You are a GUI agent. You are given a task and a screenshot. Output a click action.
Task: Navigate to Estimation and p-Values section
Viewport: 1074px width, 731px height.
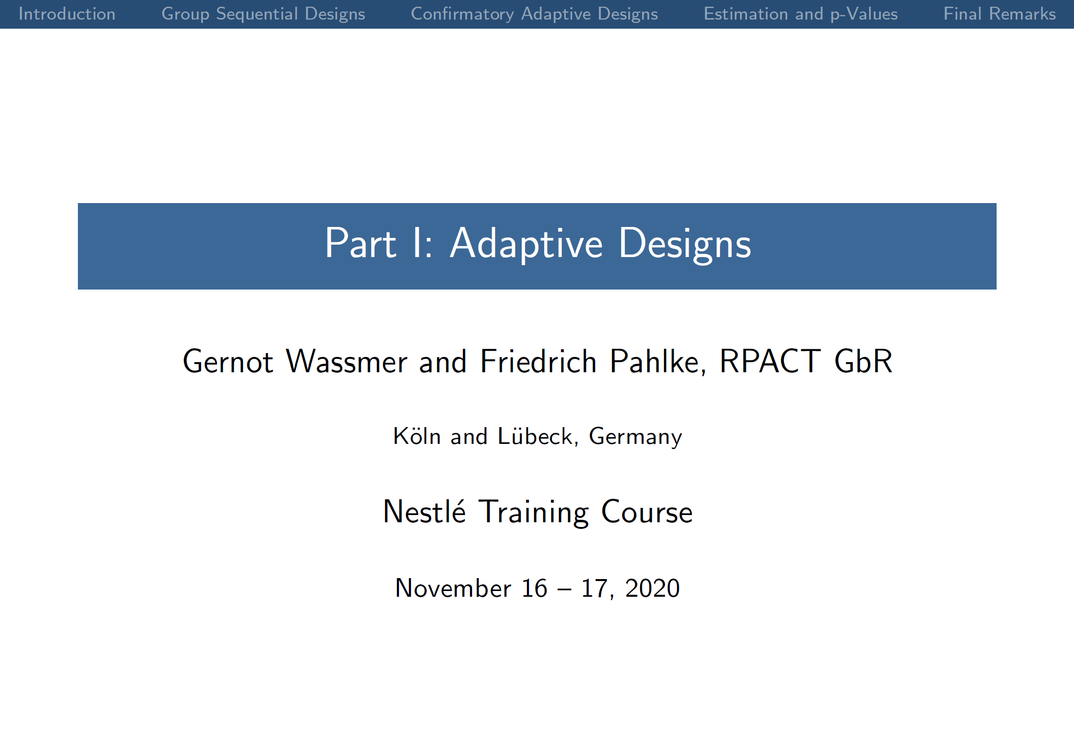[801, 14]
